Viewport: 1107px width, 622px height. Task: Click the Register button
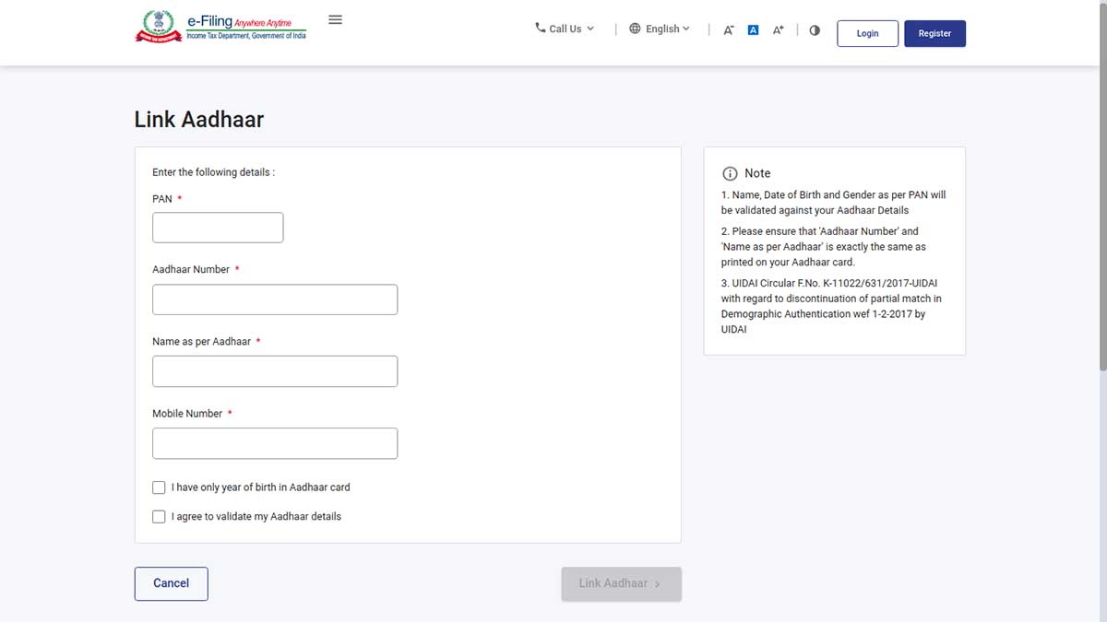(934, 33)
